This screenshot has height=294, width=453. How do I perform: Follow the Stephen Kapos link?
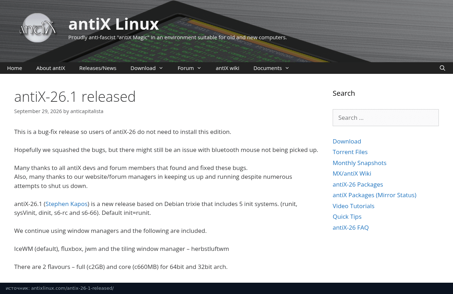(67, 204)
